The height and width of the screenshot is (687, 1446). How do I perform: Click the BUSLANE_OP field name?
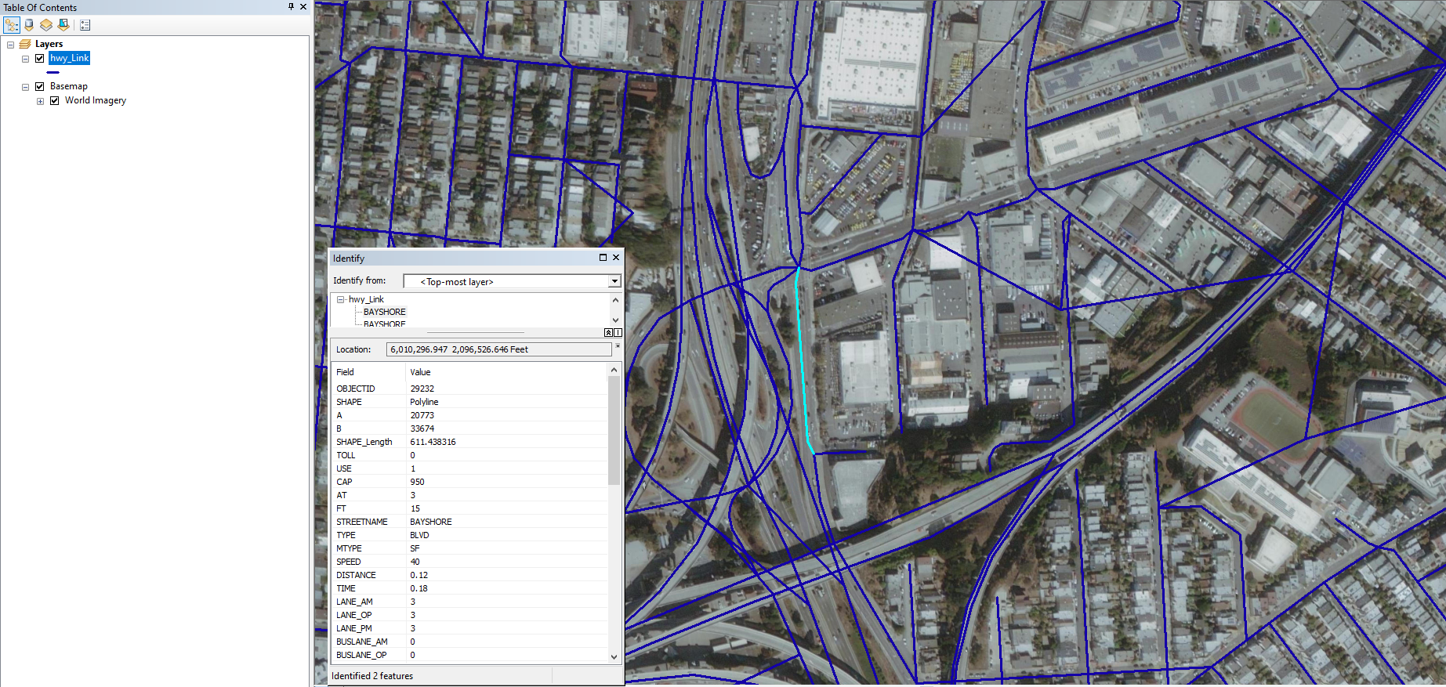(x=361, y=655)
